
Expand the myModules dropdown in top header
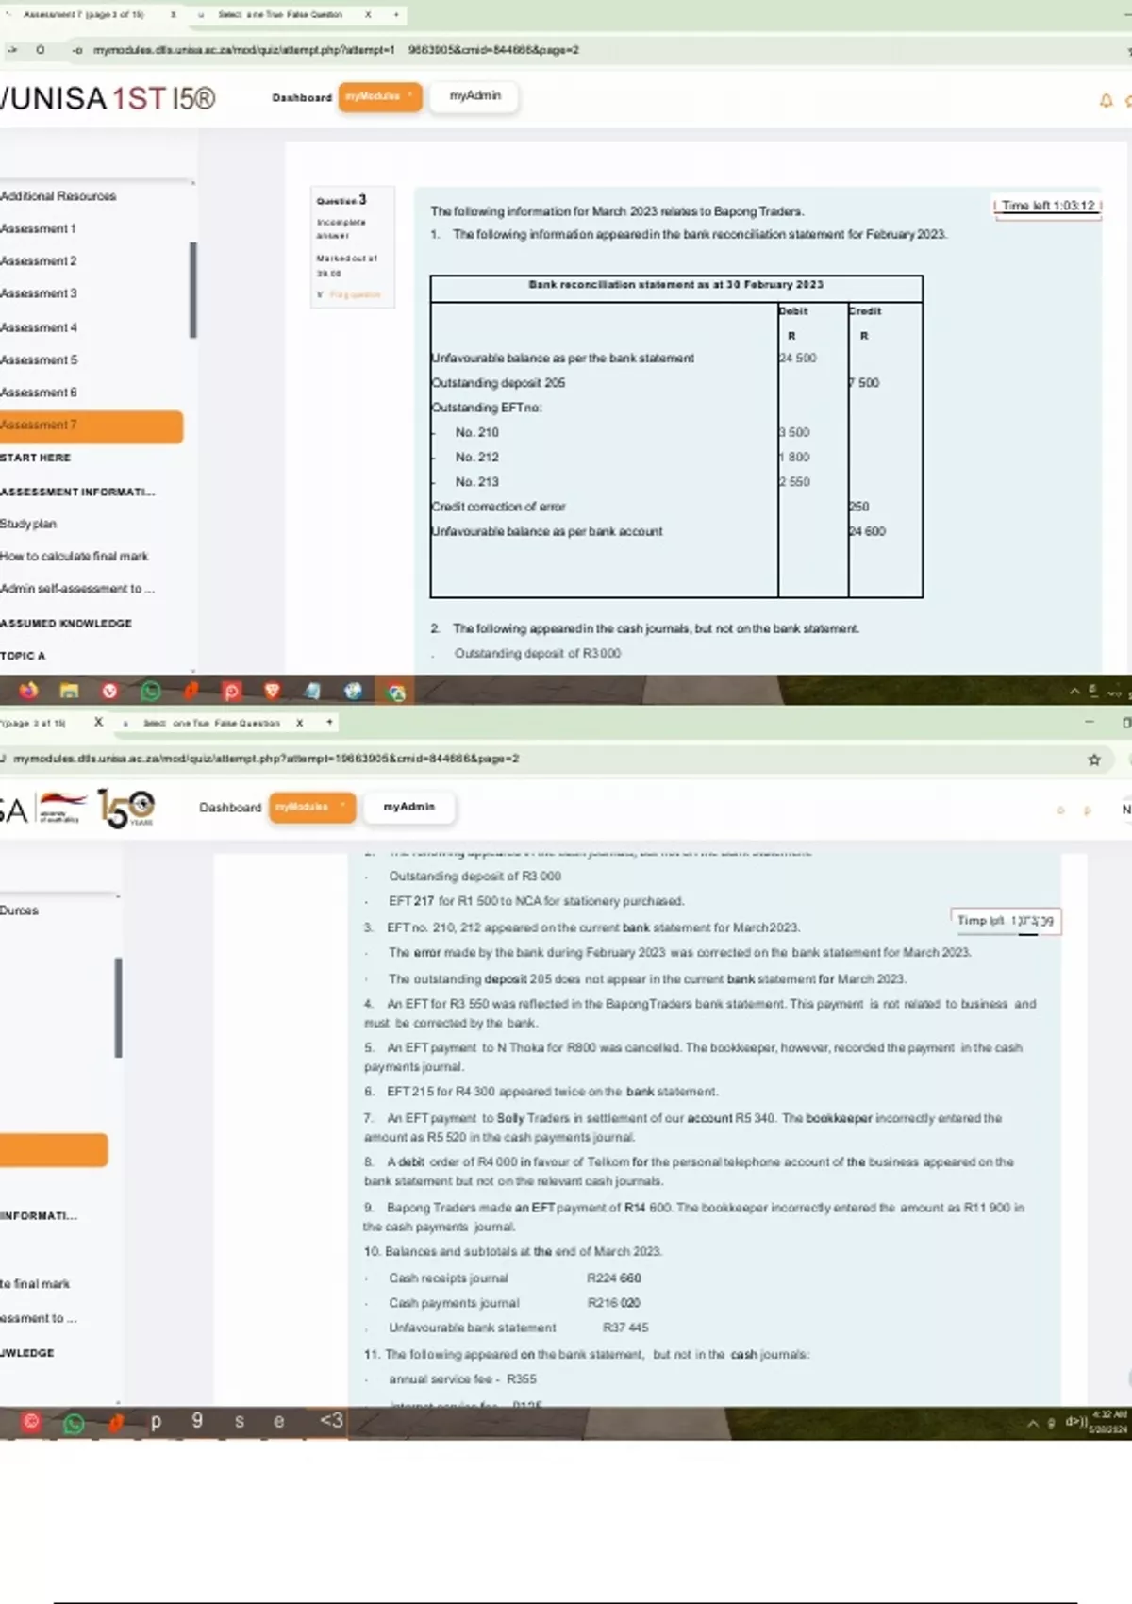[x=379, y=96]
